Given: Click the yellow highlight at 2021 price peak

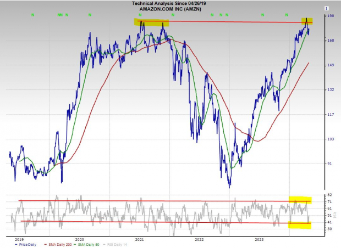Looking at the screenshot, I should (152, 22).
